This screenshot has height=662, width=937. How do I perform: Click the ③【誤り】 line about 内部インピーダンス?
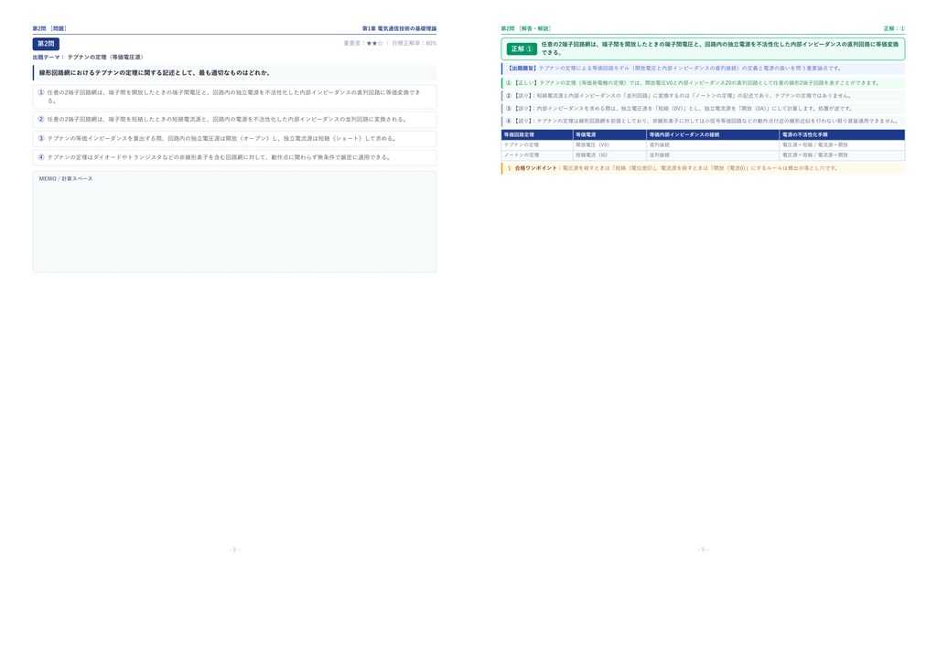703,109
